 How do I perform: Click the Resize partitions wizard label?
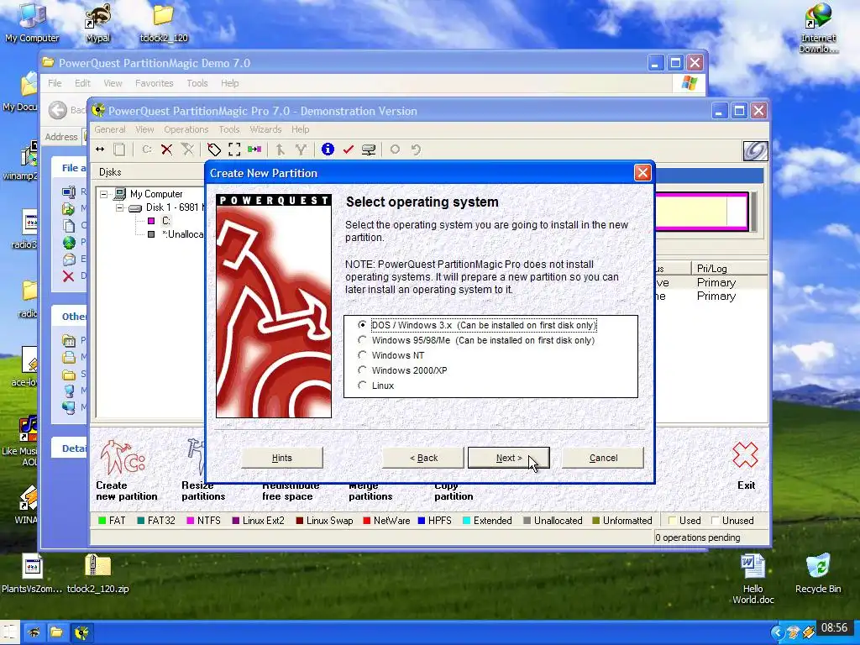click(x=203, y=490)
